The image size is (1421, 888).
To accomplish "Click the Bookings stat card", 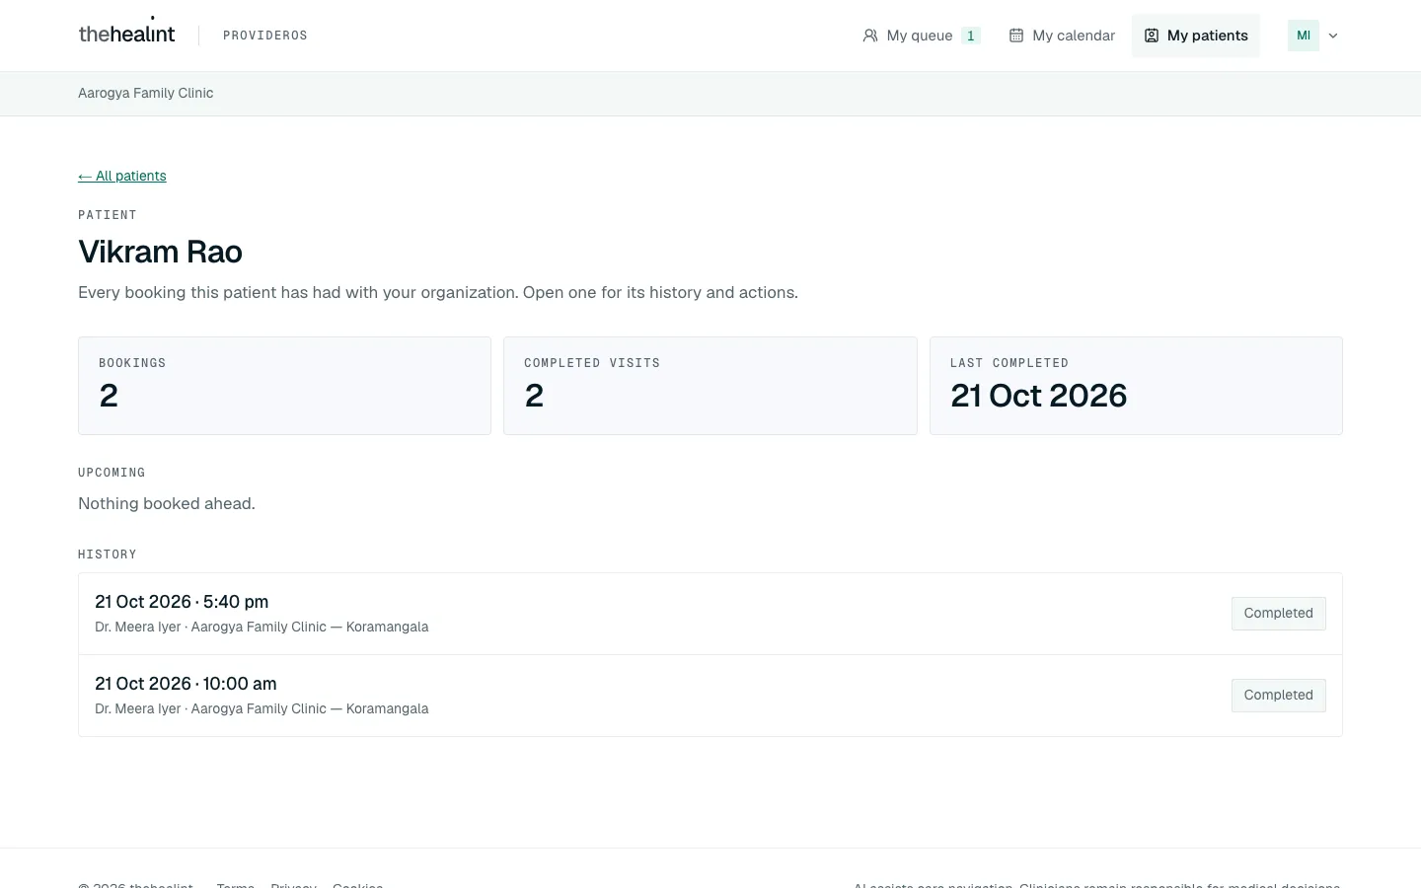I will (284, 386).
